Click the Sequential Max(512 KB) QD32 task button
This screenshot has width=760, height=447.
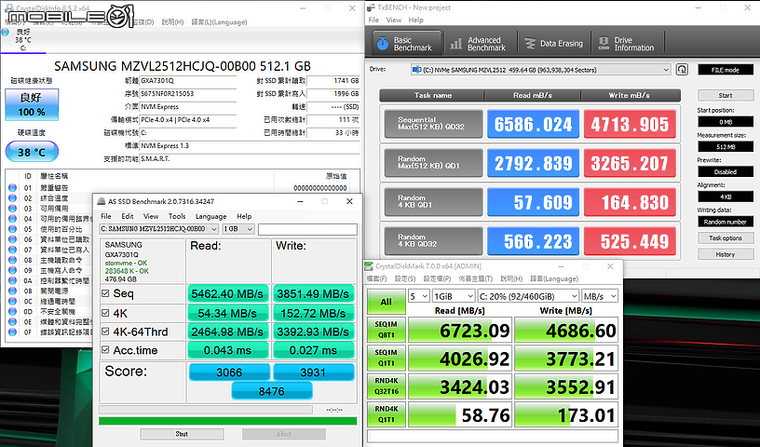click(434, 124)
